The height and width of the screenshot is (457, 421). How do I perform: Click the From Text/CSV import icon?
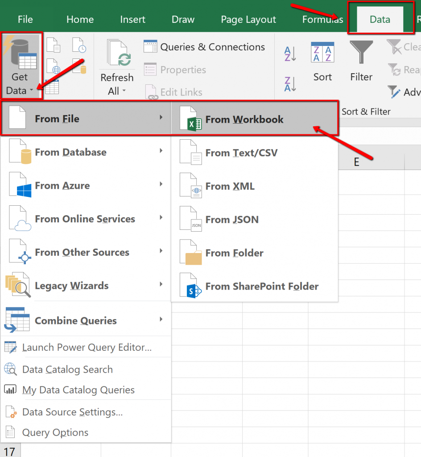(53, 45)
